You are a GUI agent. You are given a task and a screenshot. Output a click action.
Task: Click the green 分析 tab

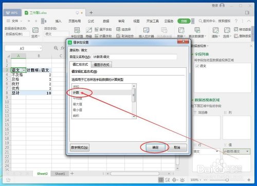(x=184, y=21)
